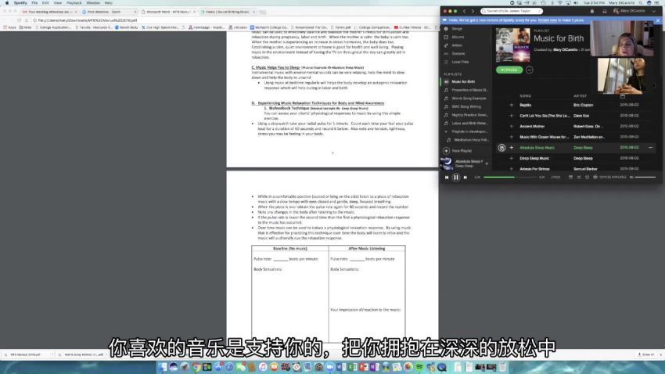665x374 pixels.
Task: Pause playback in the Spotify player bar
Action: point(456,178)
